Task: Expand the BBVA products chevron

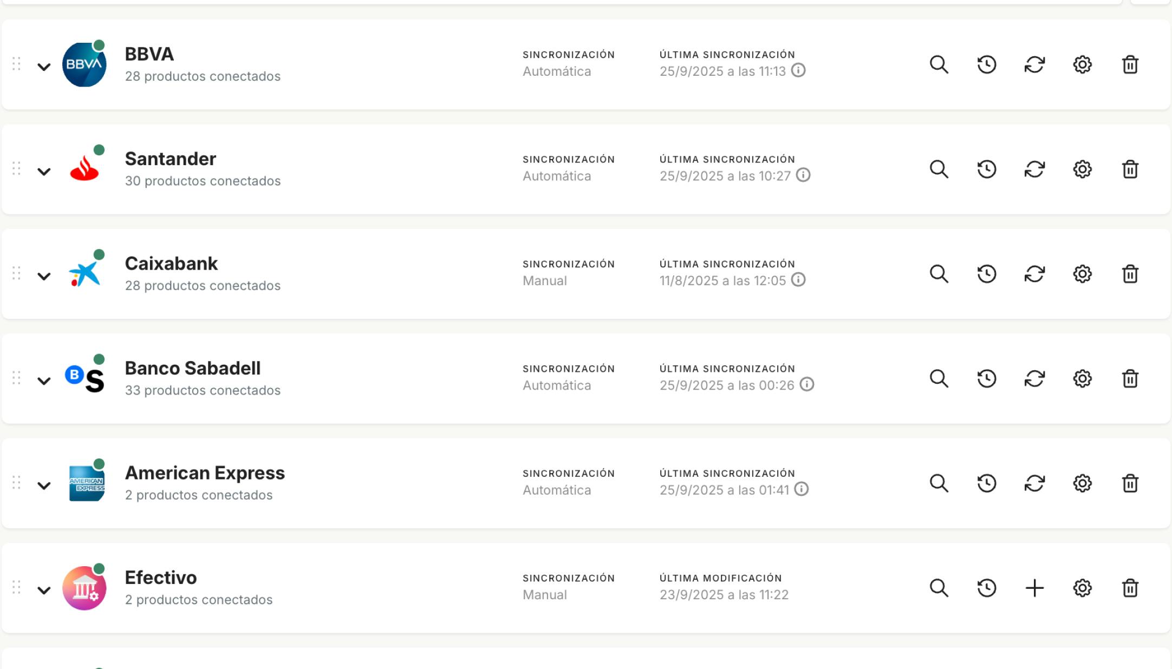Action: coord(44,67)
